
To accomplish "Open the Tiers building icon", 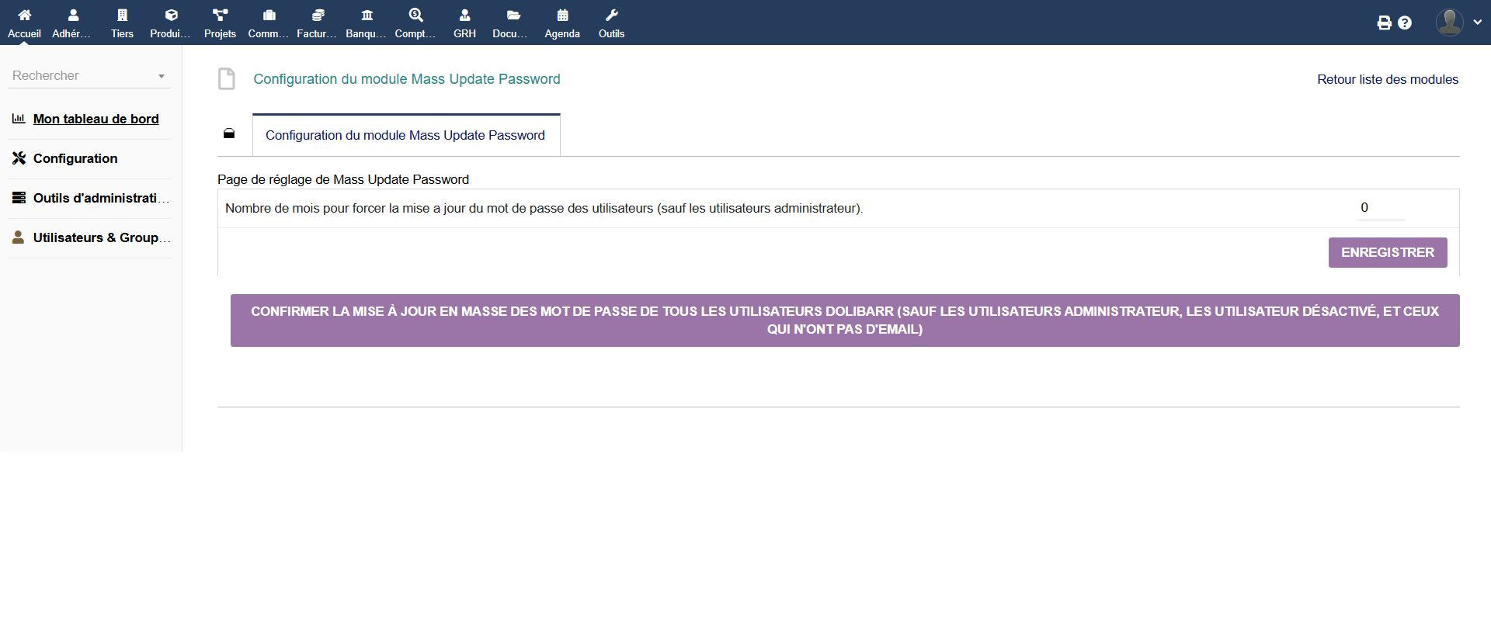I will (x=122, y=16).
